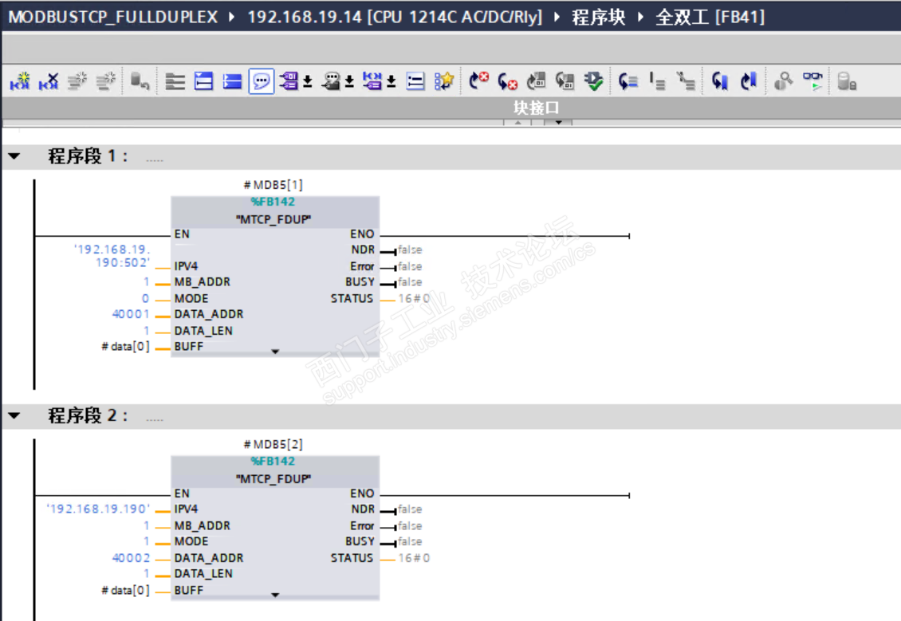Viewport: 901px width, 621px height.
Task: Select MODBUSTCP_FULLDUPLEX breadcrumb item
Action: [113, 17]
